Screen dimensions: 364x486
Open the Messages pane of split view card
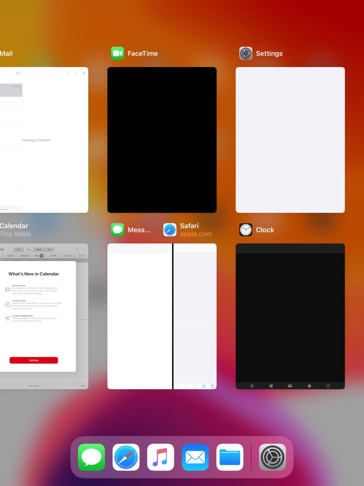140,316
